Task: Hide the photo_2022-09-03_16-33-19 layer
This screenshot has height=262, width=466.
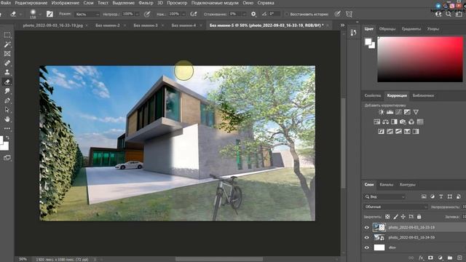Action: [x=367, y=228]
